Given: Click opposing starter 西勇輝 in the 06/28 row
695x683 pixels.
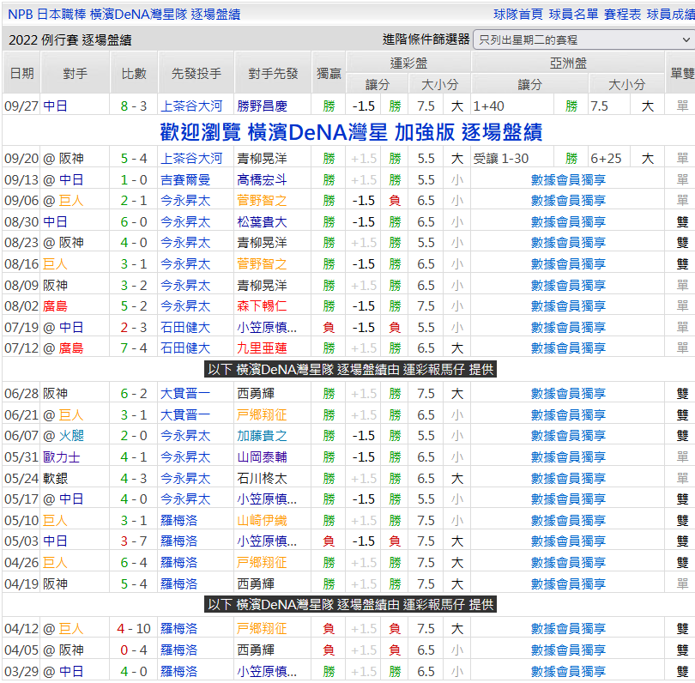Looking at the screenshot, I should pyautogui.click(x=256, y=394).
